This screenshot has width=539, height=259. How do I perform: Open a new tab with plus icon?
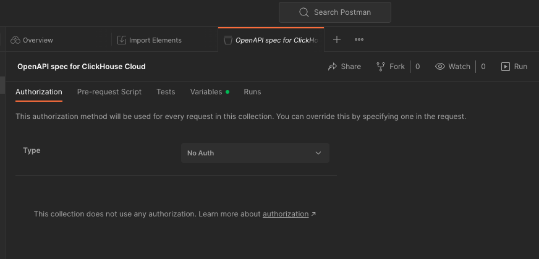click(x=337, y=39)
